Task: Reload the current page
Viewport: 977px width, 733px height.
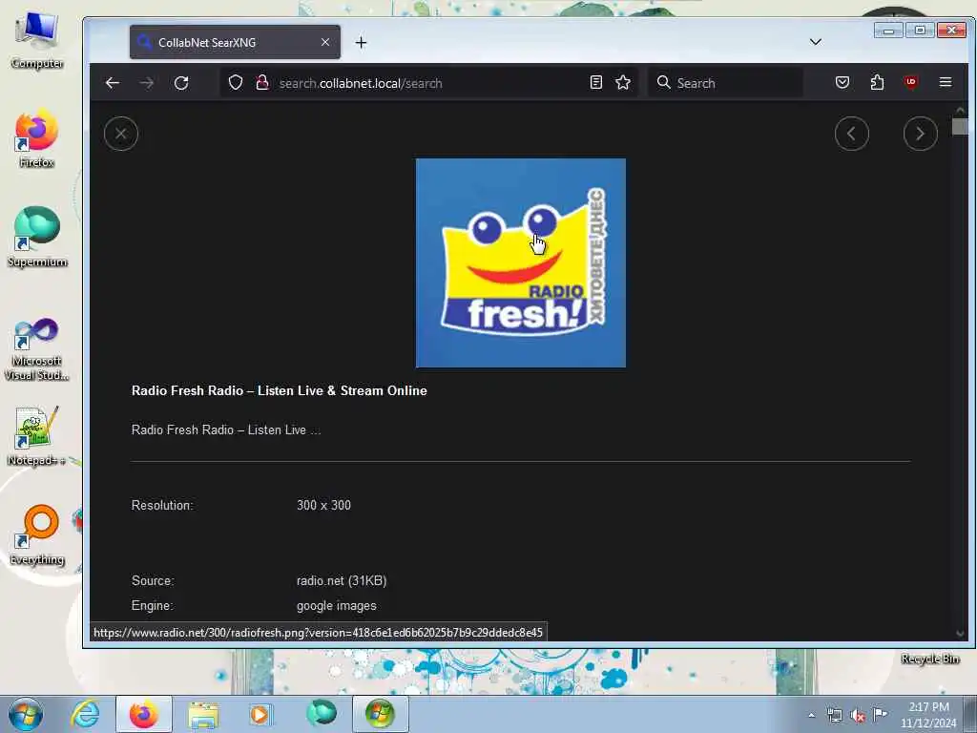Action: pyautogui.click(x=181, y=83)
